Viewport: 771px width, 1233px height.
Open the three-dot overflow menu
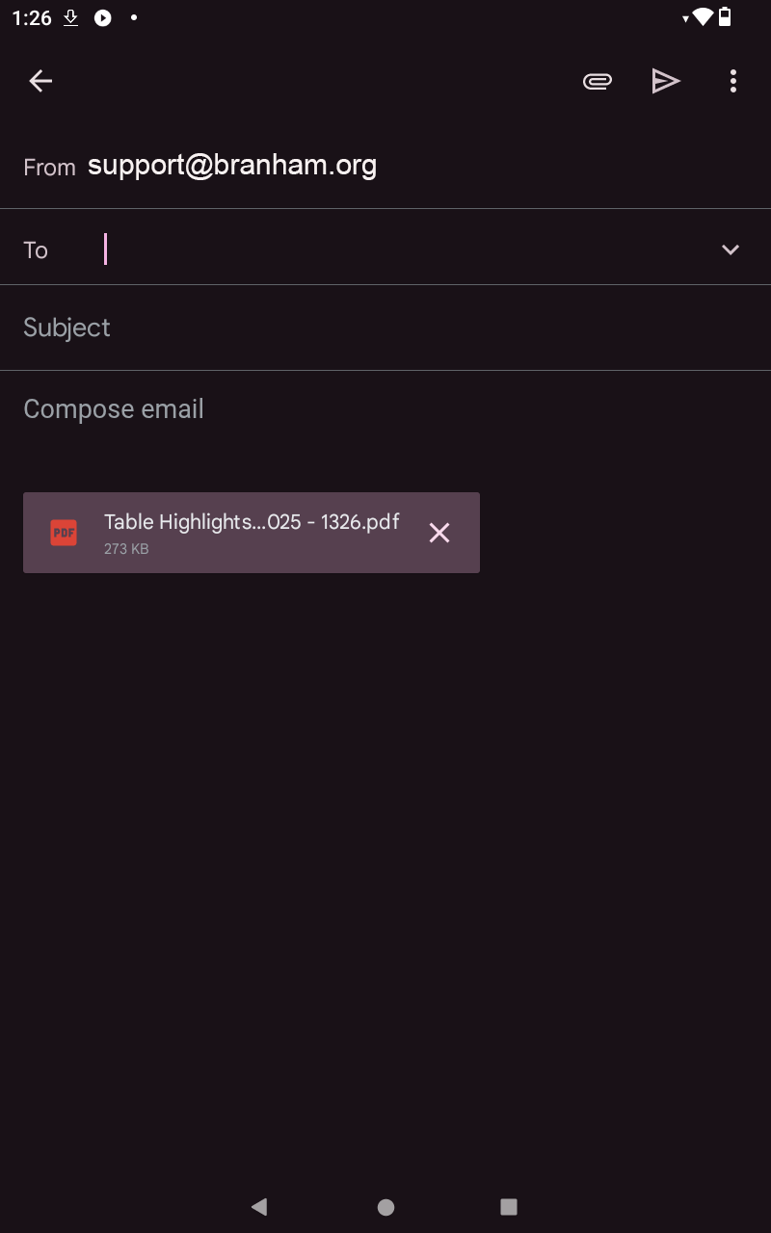click(733, 82)
